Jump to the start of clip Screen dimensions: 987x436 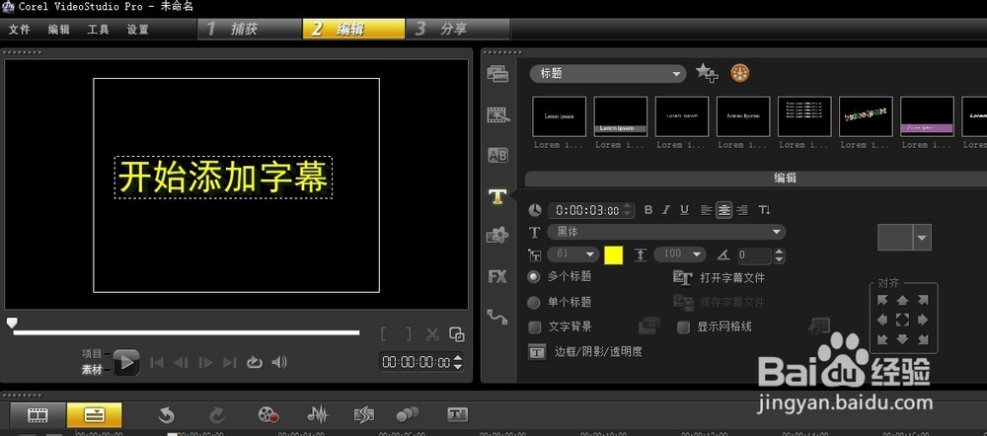[x=157, y=362]
